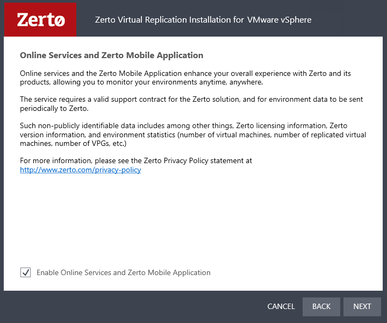Proceed with the NEXT button
Image resolution: width=387 pixels, height=323 pixels.
tap(362, 306)
